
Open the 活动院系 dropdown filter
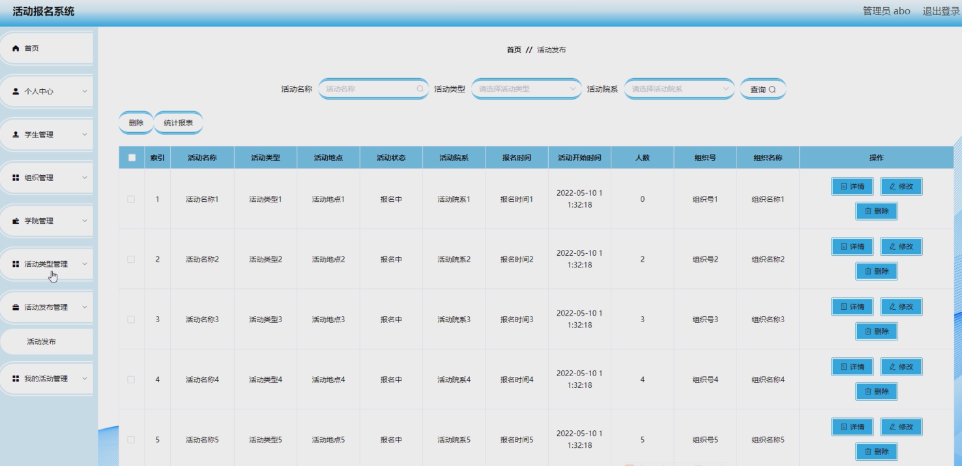pos(679,89)
